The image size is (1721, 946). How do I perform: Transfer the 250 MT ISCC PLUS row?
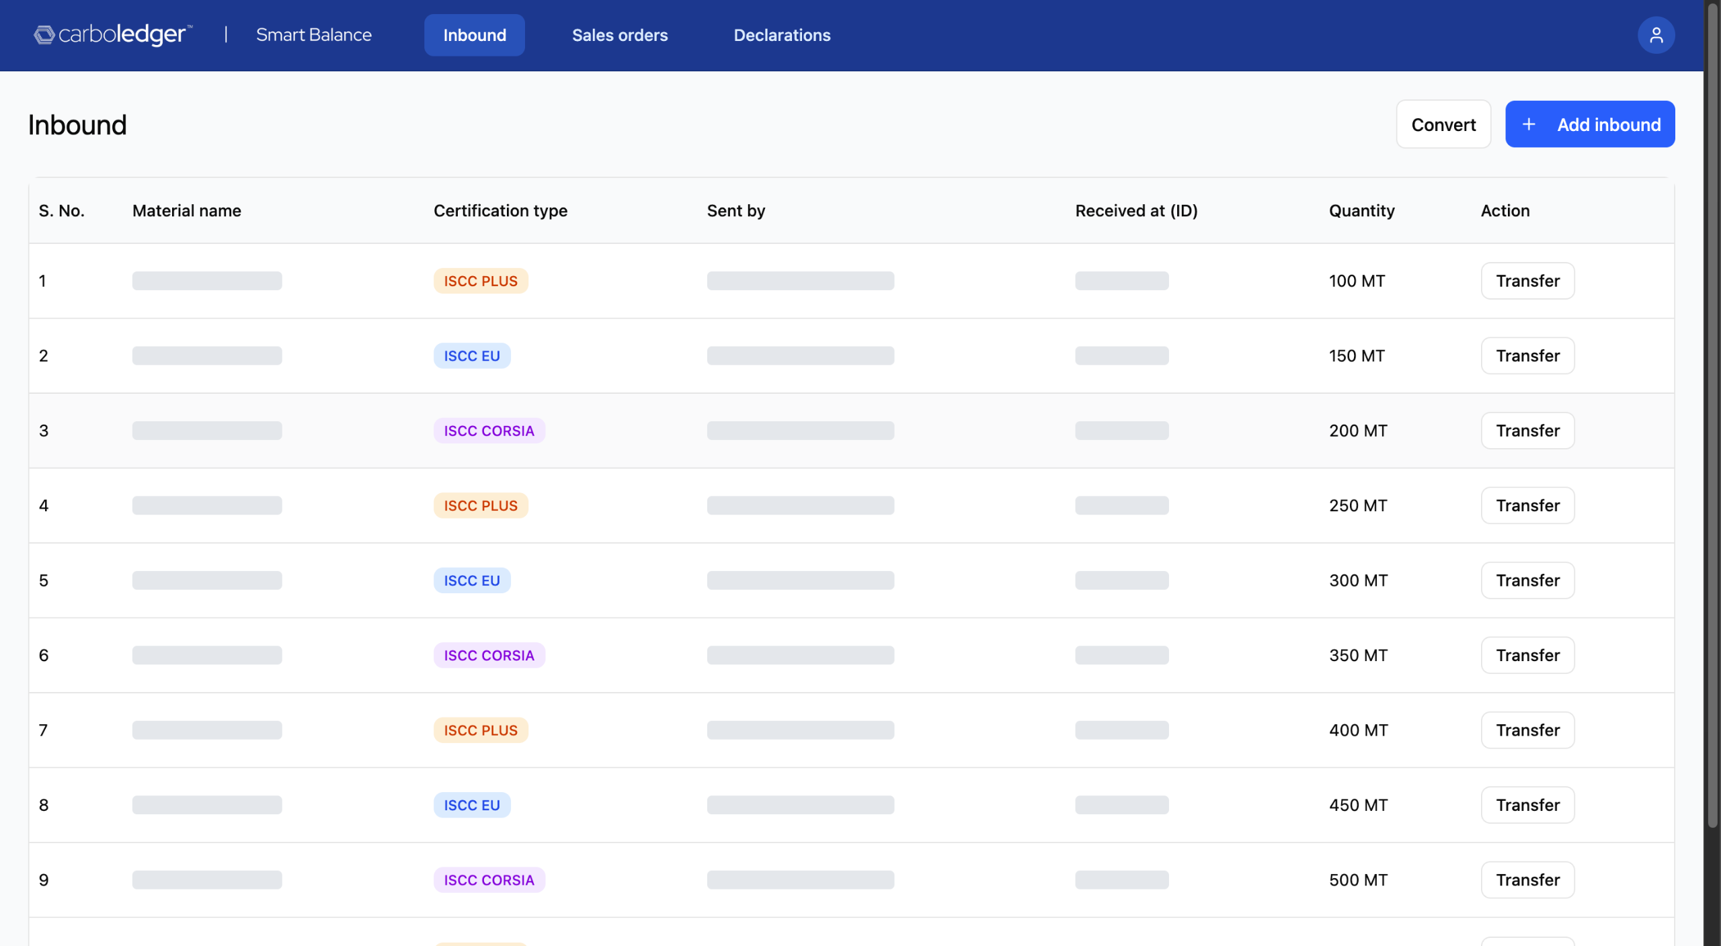(x=1527, y=505)
